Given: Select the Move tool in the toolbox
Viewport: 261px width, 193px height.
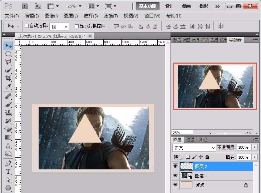Looking at the screenshot, I should (8, 45).
